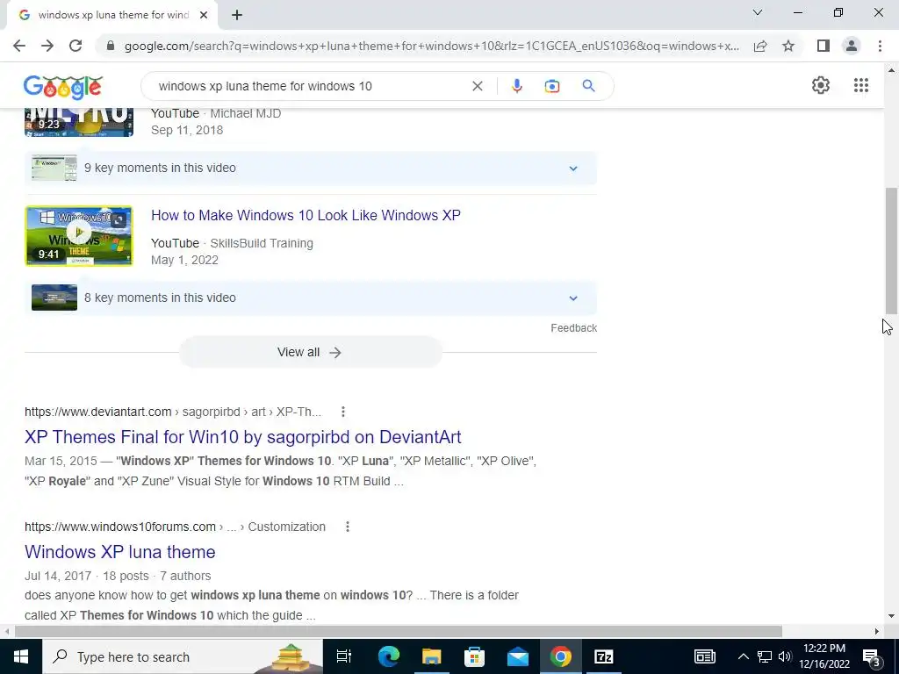The width and height of the screenshot is (899, 674).
Task: Open the Windows Start menu
Action: [21, 656]
